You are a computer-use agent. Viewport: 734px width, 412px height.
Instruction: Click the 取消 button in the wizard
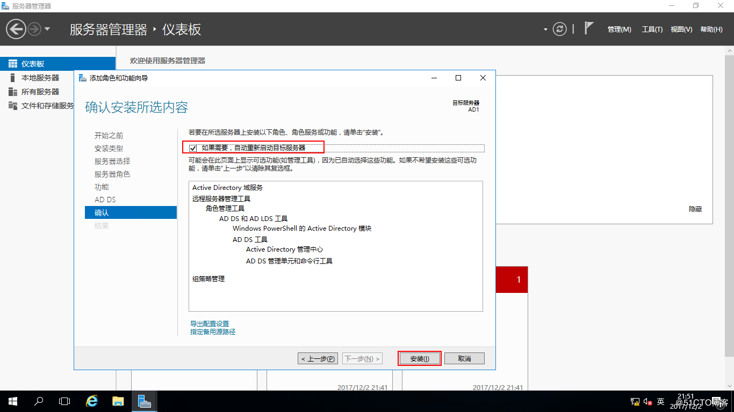(465, 358)
